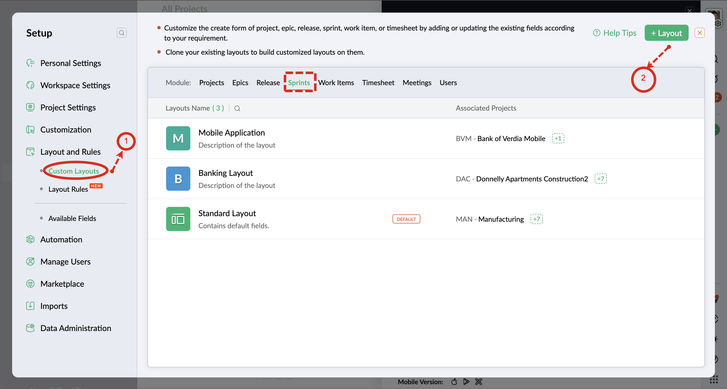The image size is (727, 389).
Task: Expand +1 projects for Mobile Application
Action: pyautogui.click(x=558, y=138)
